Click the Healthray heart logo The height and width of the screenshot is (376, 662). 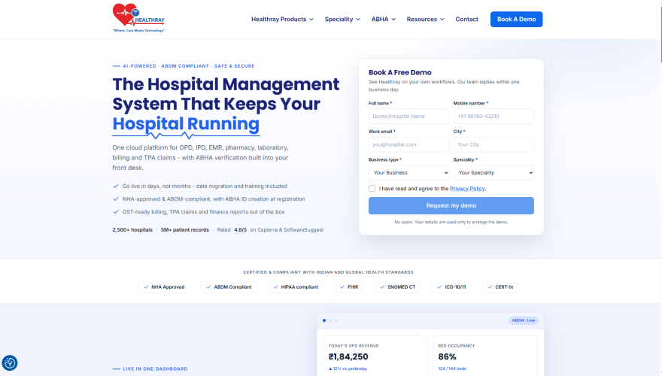138,18
